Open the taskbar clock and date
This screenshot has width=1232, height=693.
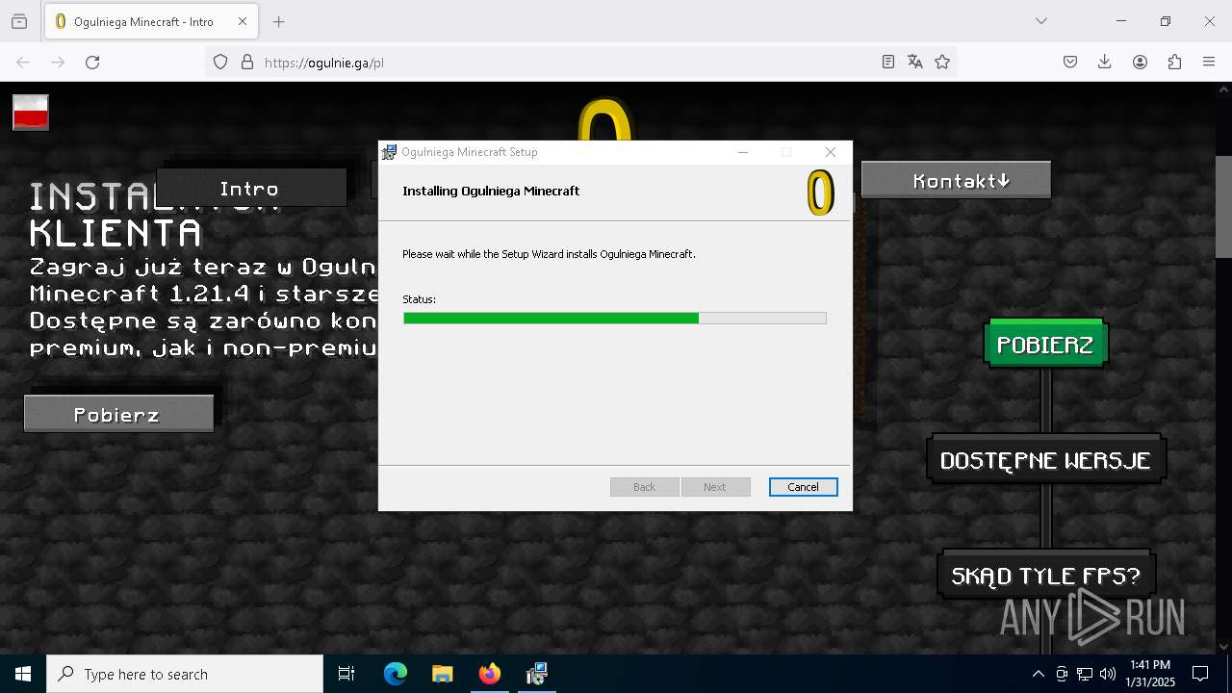pyautogui.click(x=1150, y=674)
